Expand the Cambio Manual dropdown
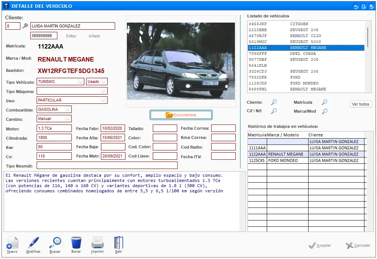Screen dimensions: 377x259 [68, 119]
